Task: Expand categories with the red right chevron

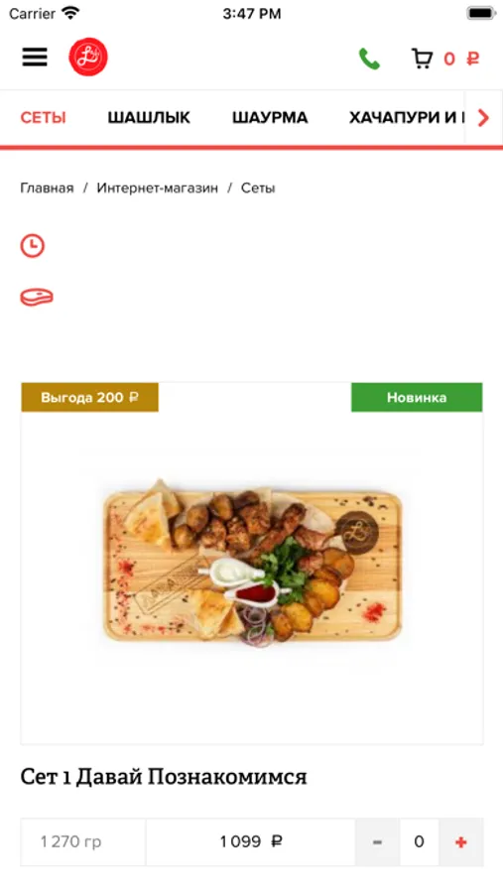Action: click(483, 118)
